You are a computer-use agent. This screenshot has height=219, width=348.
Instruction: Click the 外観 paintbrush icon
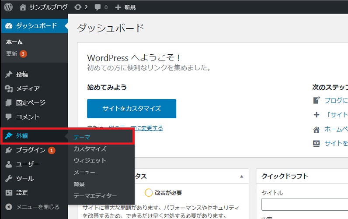point(8,136)
